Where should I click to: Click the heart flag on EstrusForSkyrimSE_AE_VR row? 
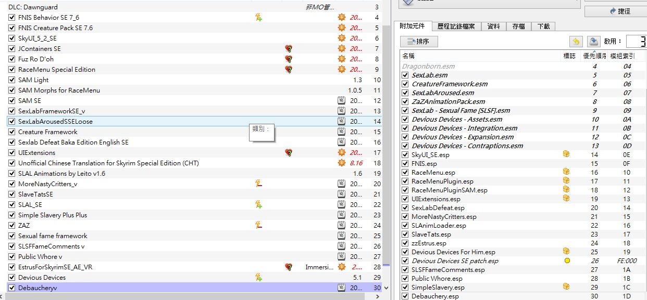point(289,267)
